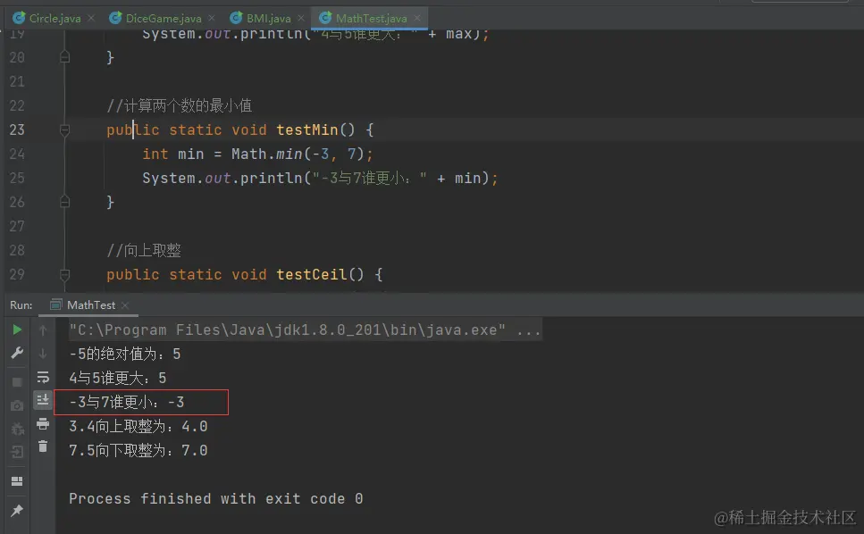
Task: Toggle soft-wrap in the console
Action: point(43,377)
